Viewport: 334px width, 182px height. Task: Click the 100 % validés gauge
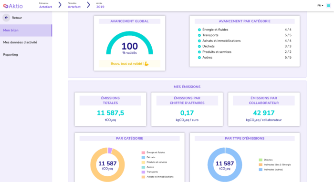[129, 43]
